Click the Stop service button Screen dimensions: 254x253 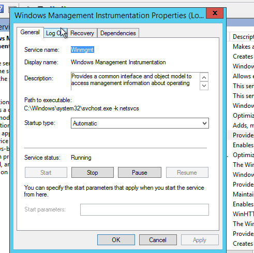pos(93,172)
